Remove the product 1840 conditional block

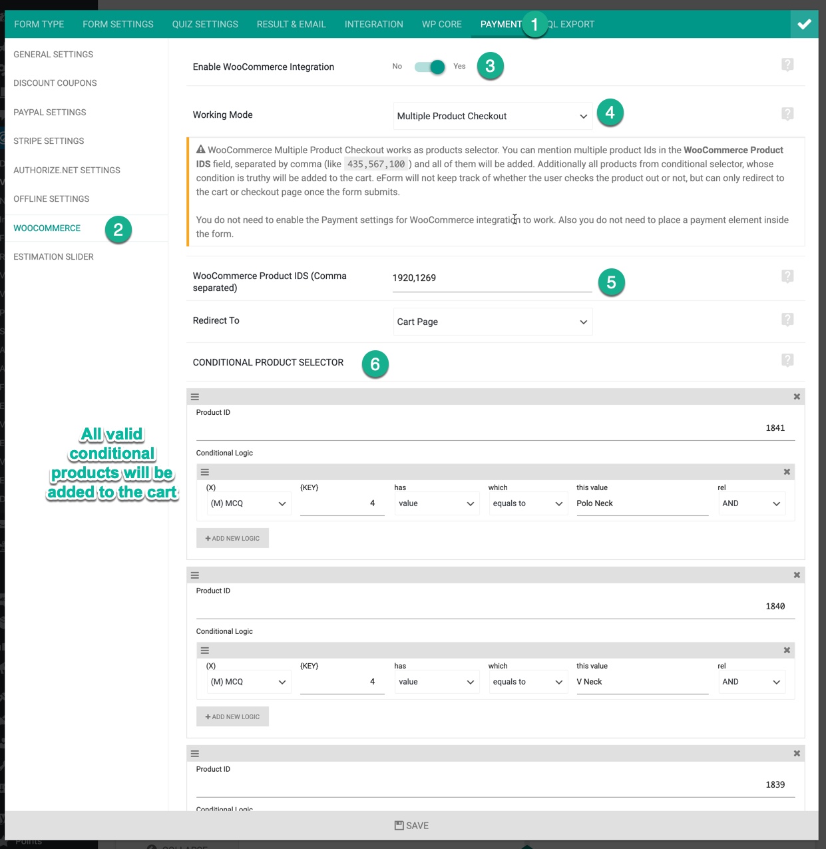click(x=797, y=575)
